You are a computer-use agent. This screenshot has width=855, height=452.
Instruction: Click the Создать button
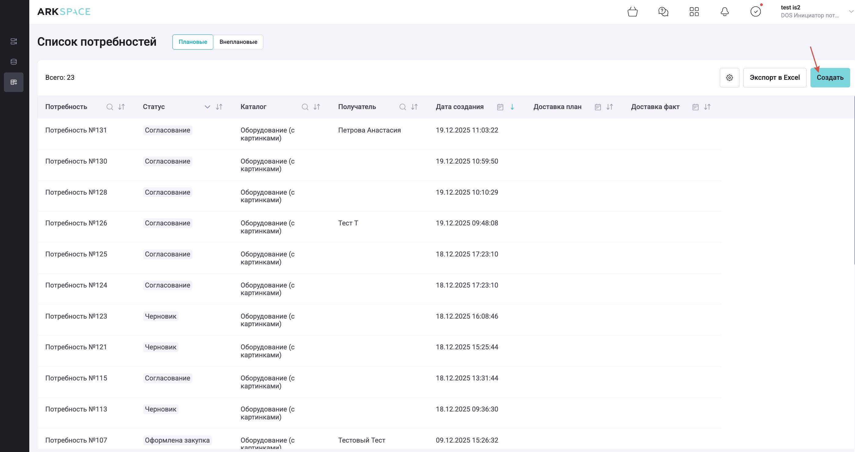pos(830,78)
